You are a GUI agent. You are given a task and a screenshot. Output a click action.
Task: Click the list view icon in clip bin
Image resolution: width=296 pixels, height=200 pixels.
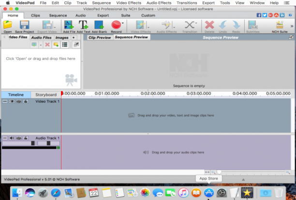coord(65,45)
